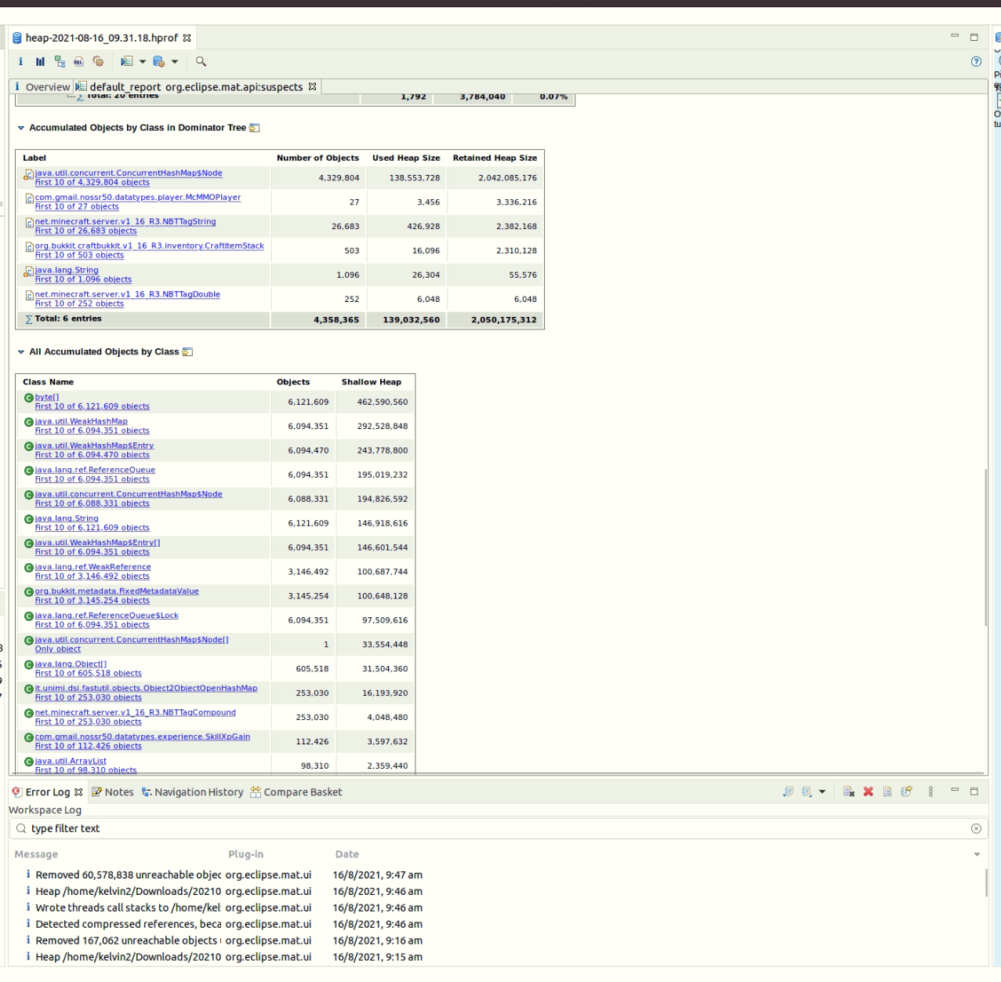This screenshot has width=1001, height=982.
Task: Open the CraftItemStack class link
Action: 150,246
